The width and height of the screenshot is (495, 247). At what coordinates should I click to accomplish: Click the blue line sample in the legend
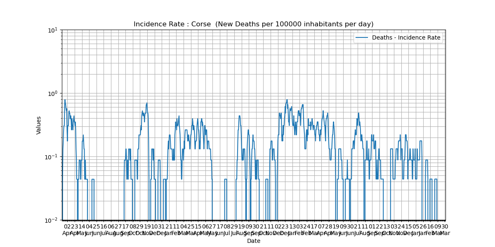[362, 38]
